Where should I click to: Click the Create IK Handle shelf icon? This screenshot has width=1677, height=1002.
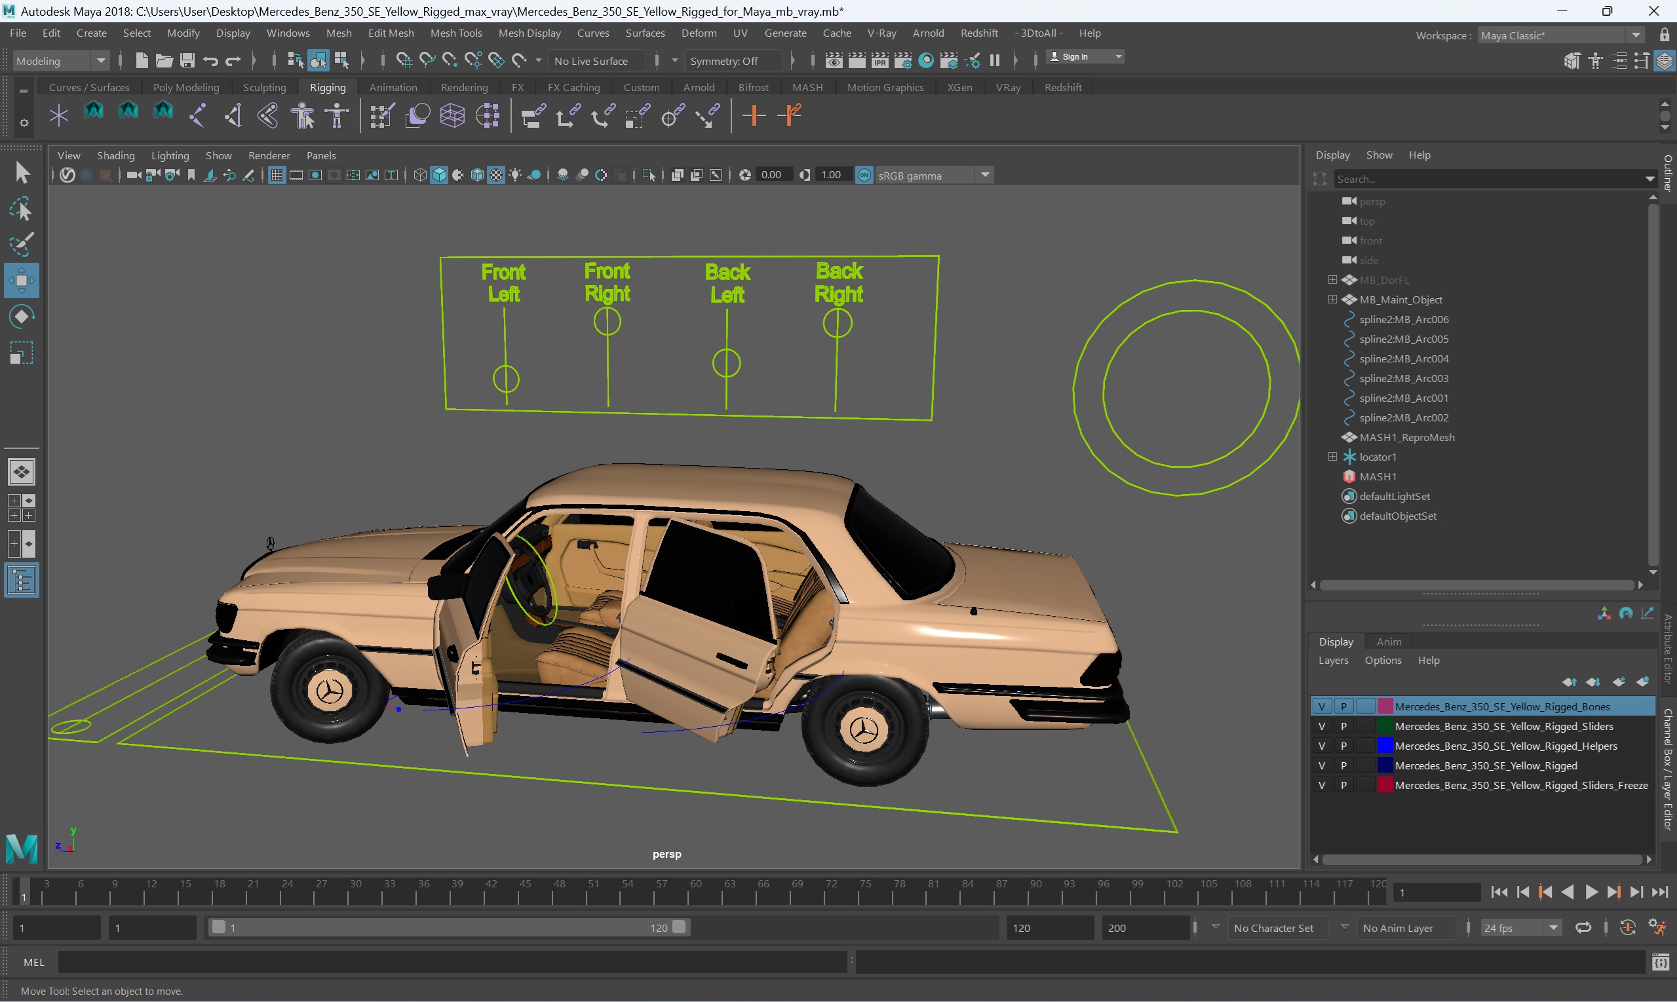pos(233,115)
